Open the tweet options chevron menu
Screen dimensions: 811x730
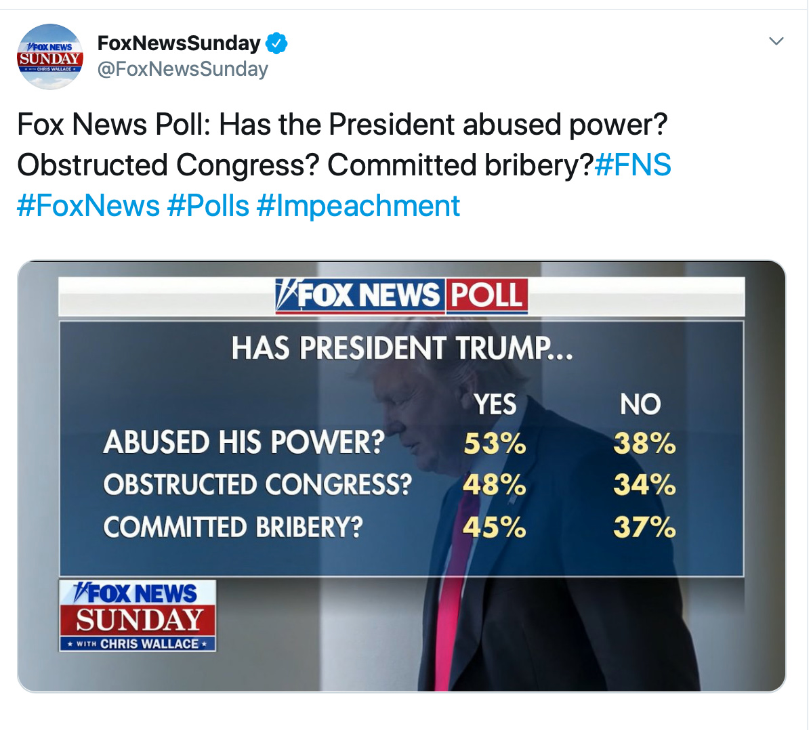tap(776, 41)
